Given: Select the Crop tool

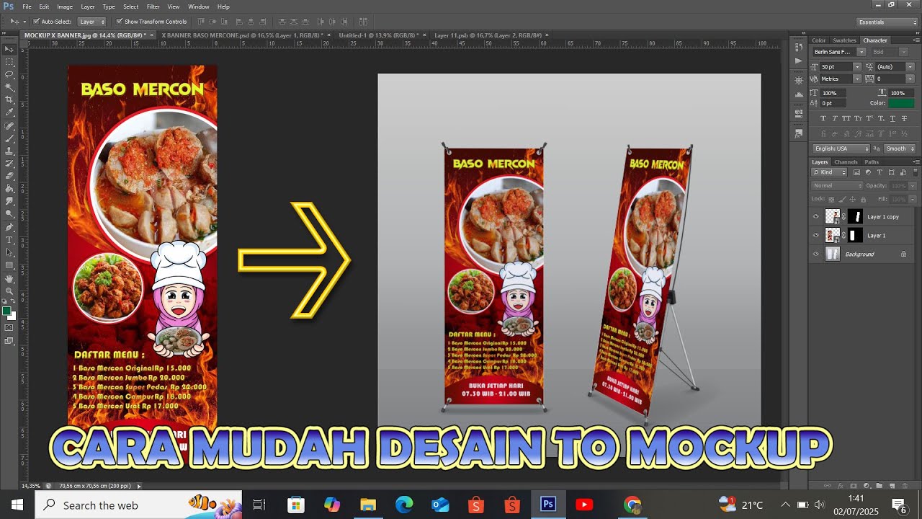Looking at the screenshot, I should (9, 99).
